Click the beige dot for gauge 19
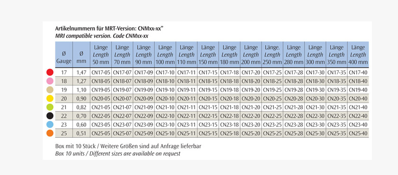This screenshot has height=175, width=398. 50,90
